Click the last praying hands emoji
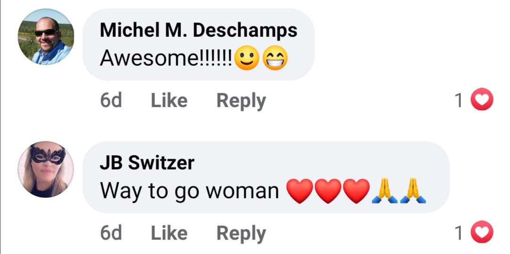The height and width of the screenshot is (254, 510). click(x=413, y=192)
